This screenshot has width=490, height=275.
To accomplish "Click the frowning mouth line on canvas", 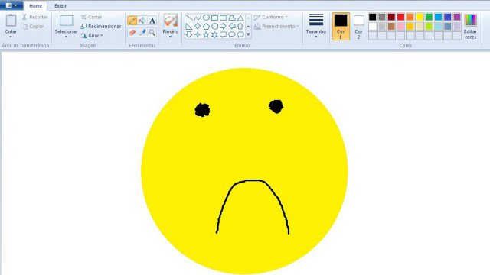I will (x=253, y=206).
